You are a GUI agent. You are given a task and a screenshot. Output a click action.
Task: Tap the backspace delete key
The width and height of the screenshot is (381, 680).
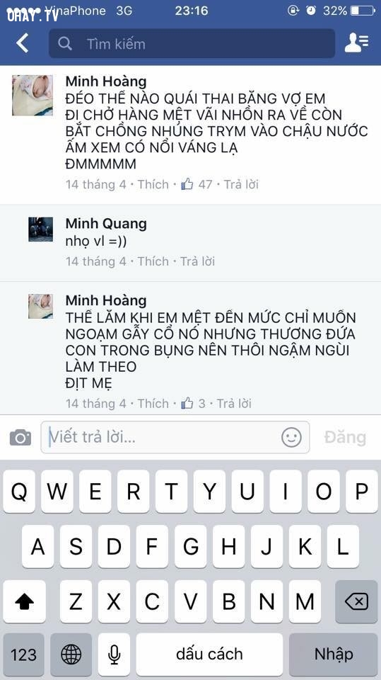356,601
